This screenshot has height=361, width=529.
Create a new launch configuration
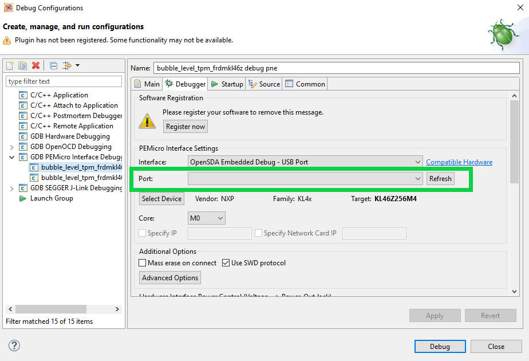coord(10,65)
